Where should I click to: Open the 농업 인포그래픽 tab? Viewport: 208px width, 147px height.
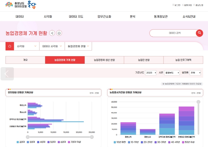pos(183,60)
